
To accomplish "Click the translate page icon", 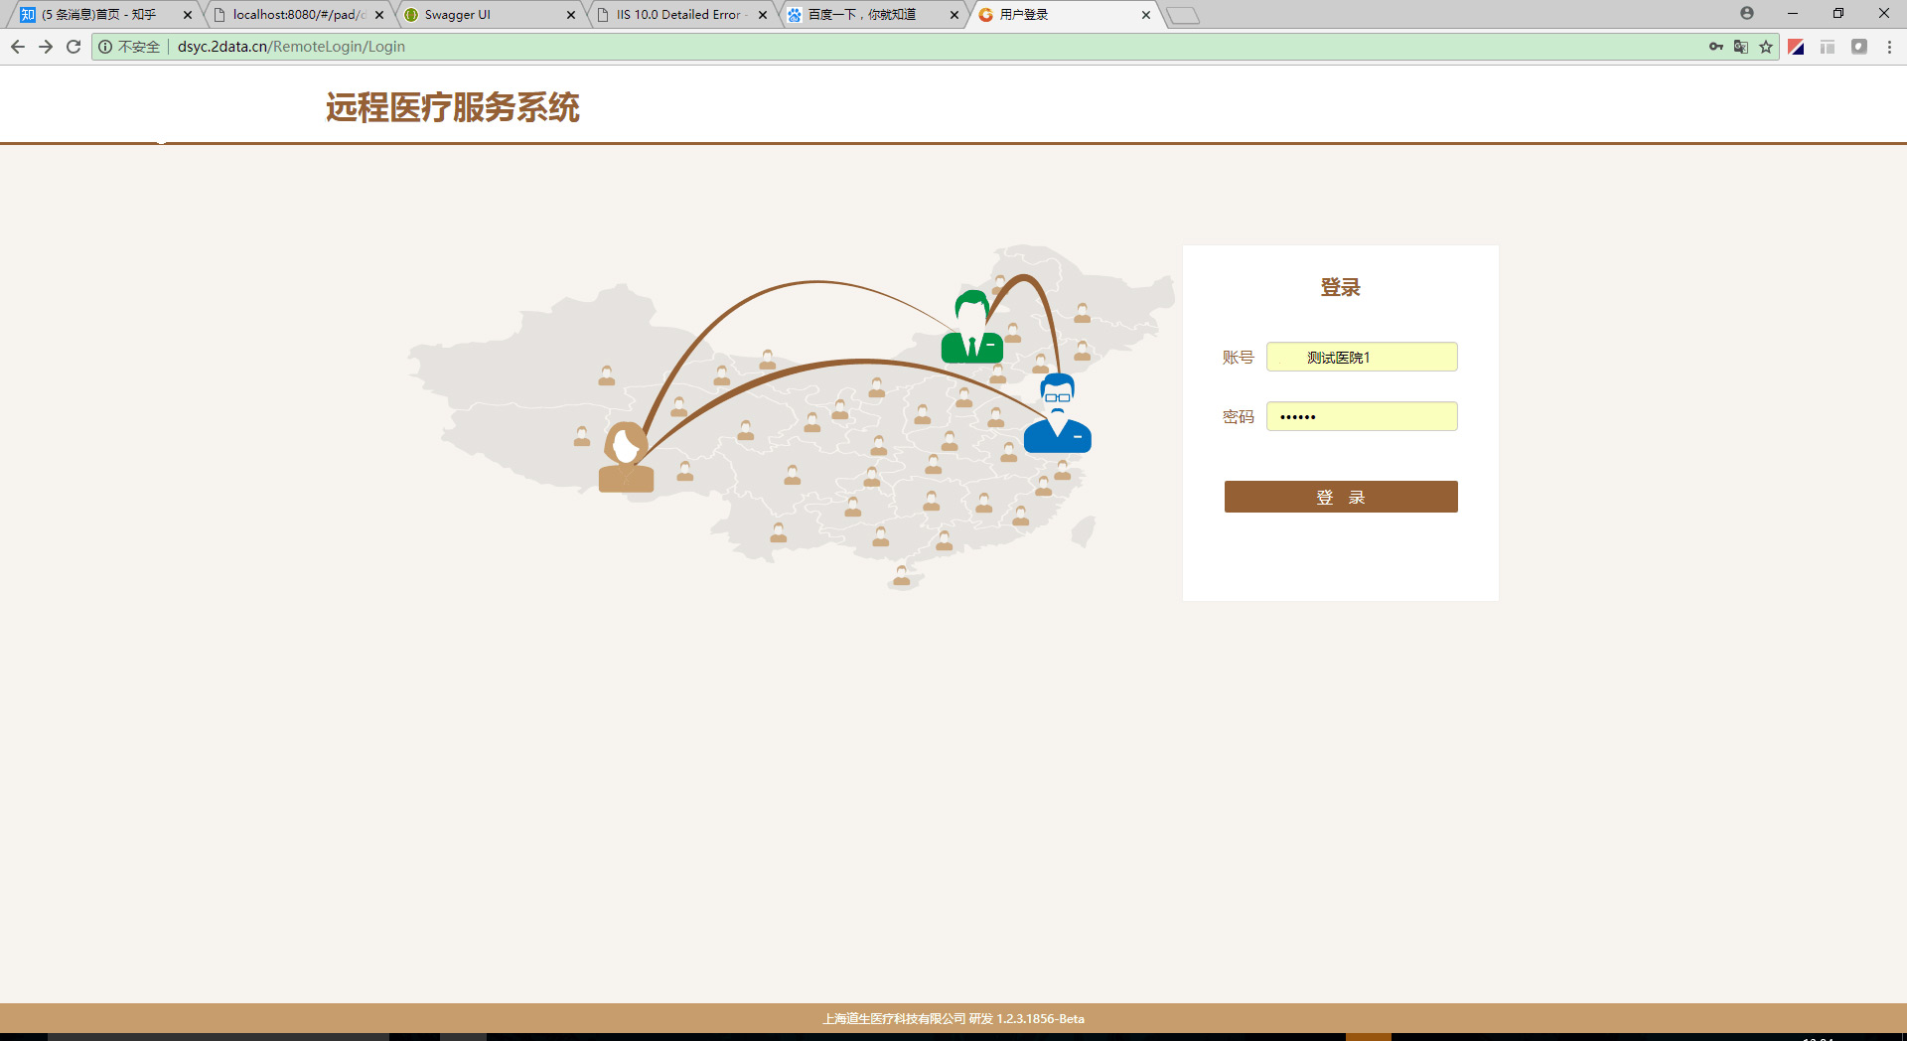I will (1741, 47).
